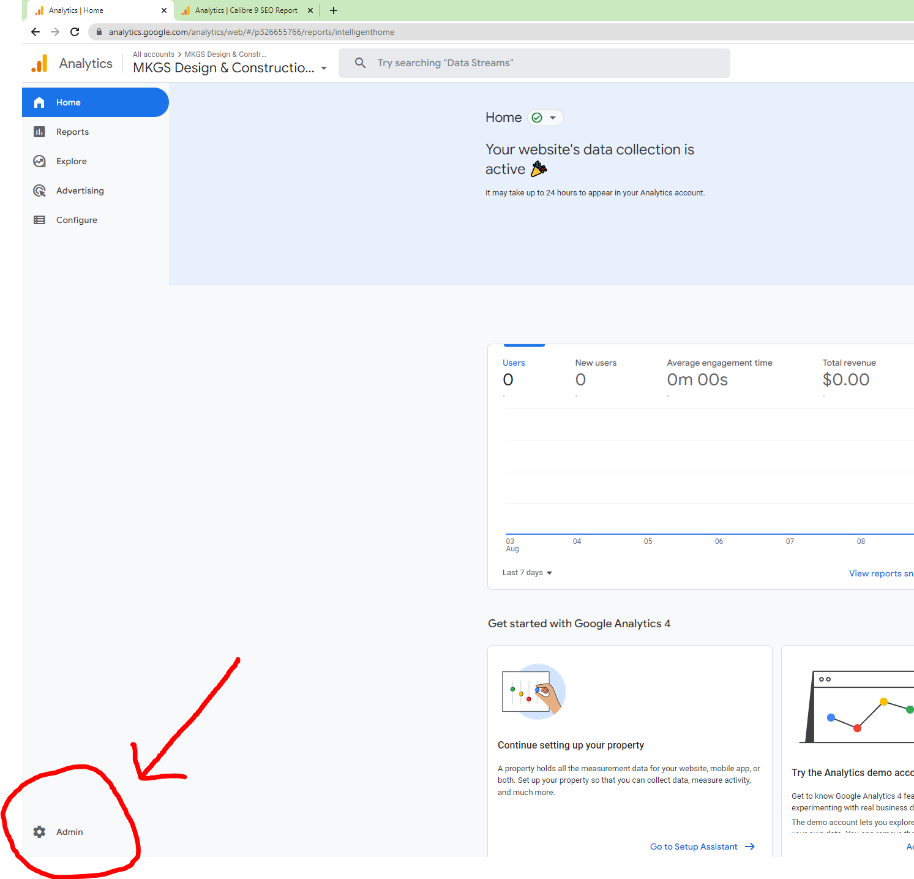The height and width of the screenshot is (879, 914).
Task: Open a new browser tab
Action: [334, 10]
